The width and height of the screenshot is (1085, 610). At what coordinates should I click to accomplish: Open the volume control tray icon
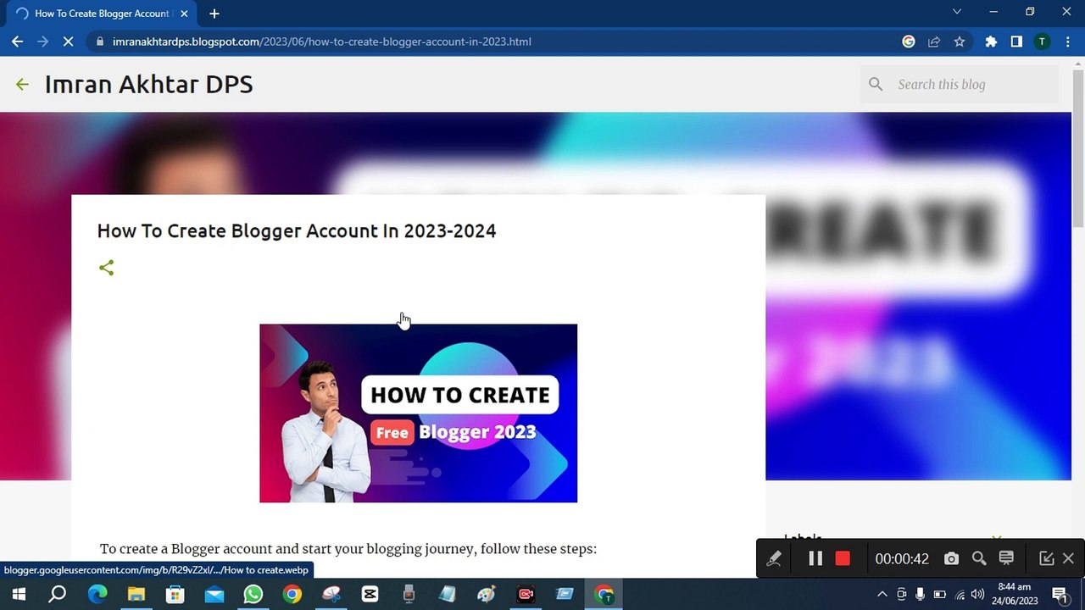[978, 594]
